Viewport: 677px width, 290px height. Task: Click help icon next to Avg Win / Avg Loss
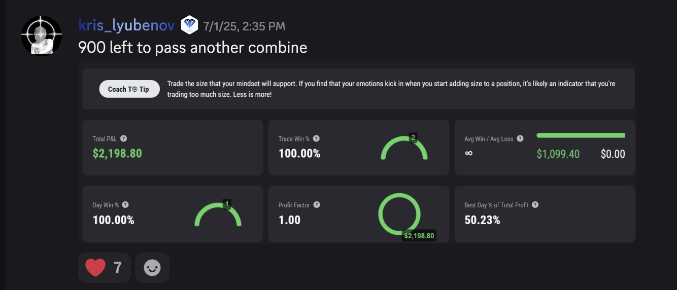click(x=520, y=138)
